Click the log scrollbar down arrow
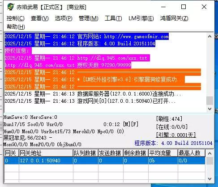The height and width of the screenshot is (187, 218). point(209,109)
